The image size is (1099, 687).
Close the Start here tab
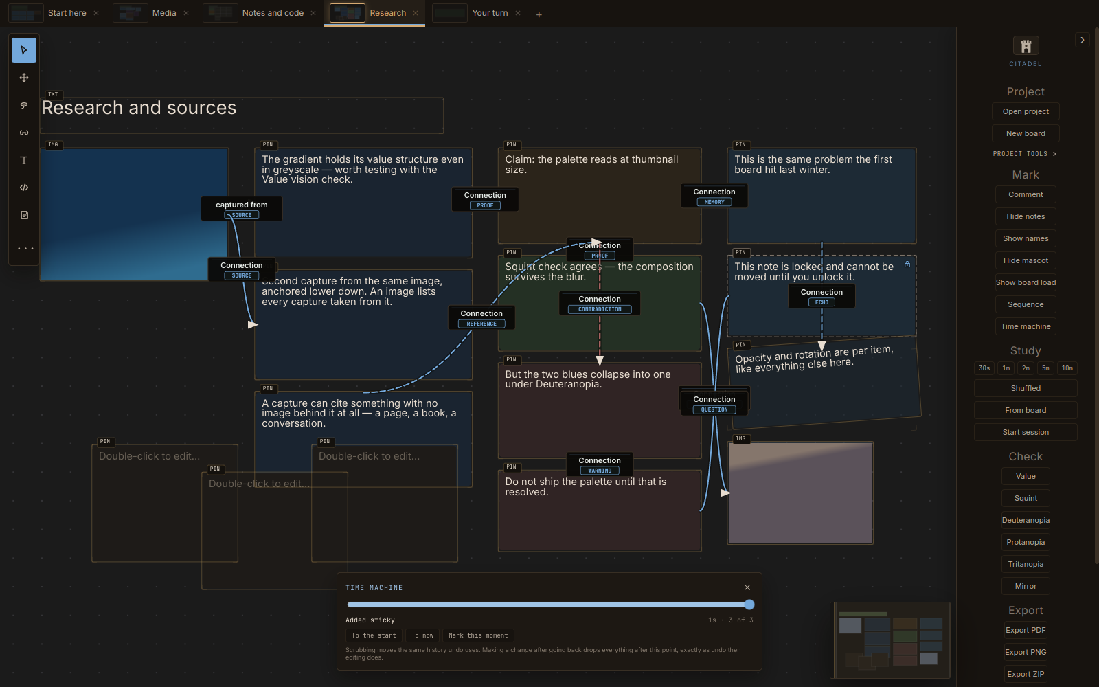point(96,13)
